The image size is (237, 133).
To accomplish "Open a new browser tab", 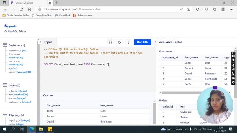I will (56, 3).
